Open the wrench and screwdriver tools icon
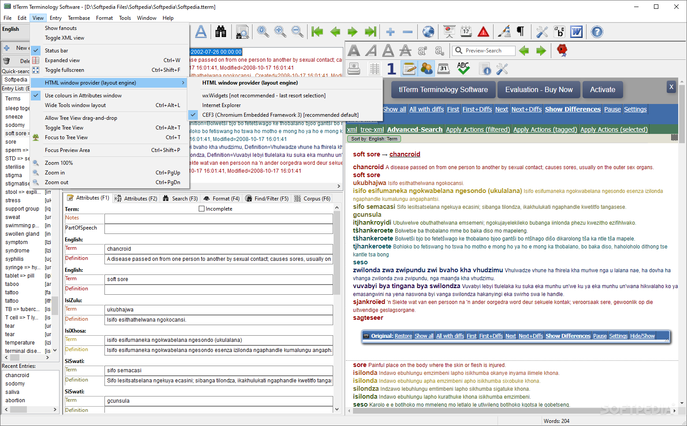This screenshot has width=687, height=426. [x=542, y=32]
